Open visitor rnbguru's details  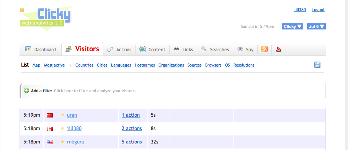76,142
